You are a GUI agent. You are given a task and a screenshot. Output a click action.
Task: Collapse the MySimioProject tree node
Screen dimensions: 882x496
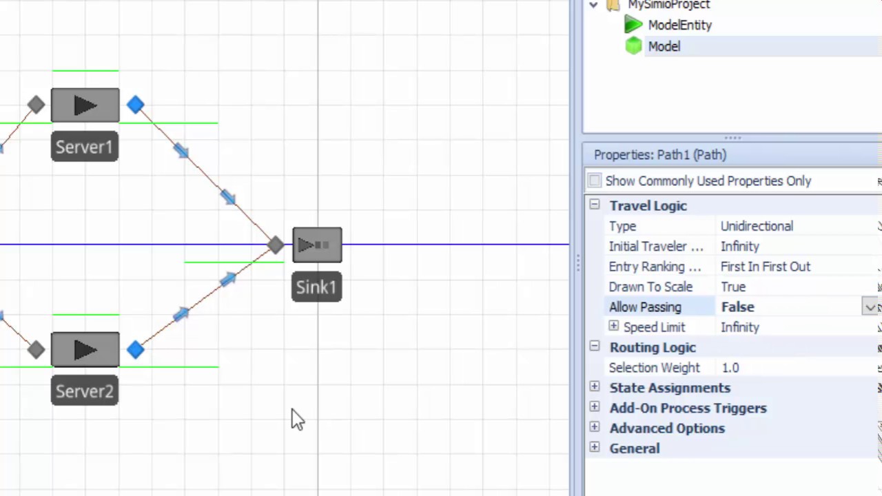[593, 5]
